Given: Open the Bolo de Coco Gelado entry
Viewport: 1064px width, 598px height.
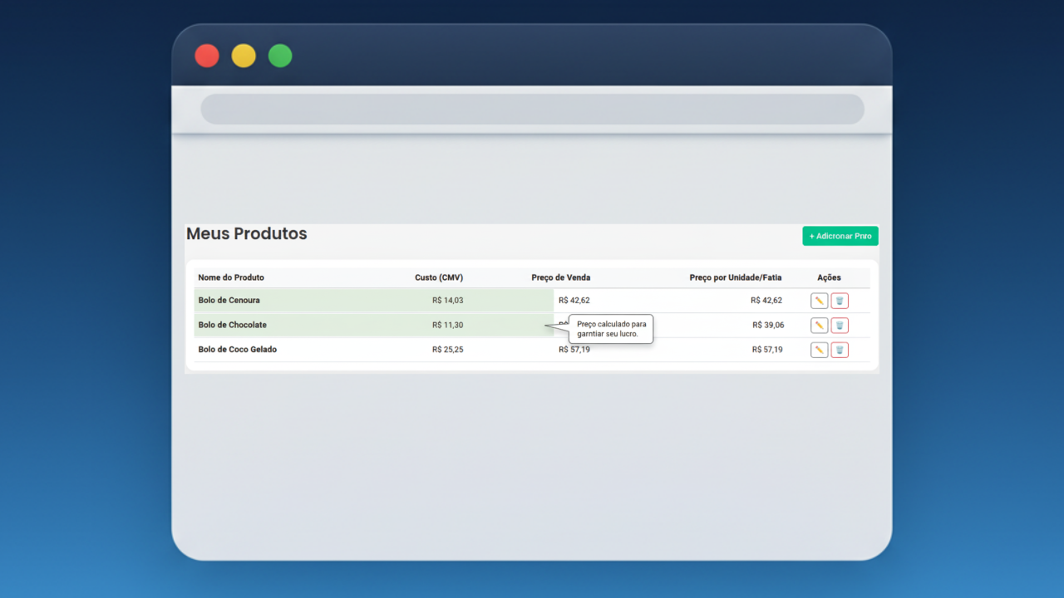Looking at the screenshot, I should pyautogui.click(x=237, y=350).
